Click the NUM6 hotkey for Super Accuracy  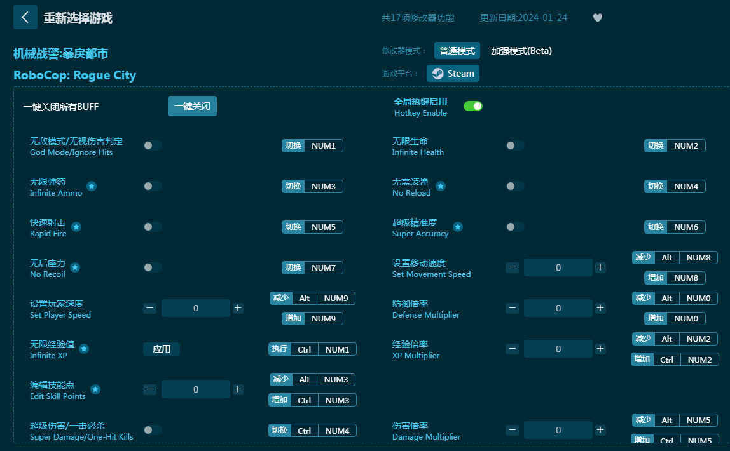click(675, 227)
